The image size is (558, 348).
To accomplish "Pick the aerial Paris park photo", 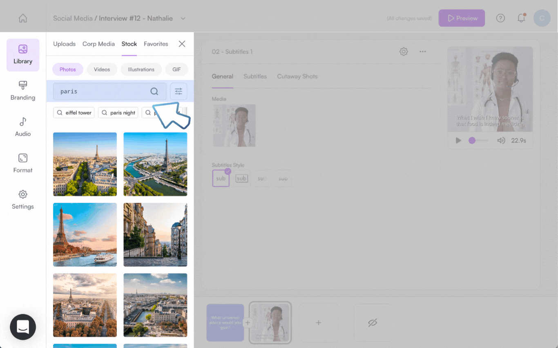I will pyautogui.click(x=85, y=164).
